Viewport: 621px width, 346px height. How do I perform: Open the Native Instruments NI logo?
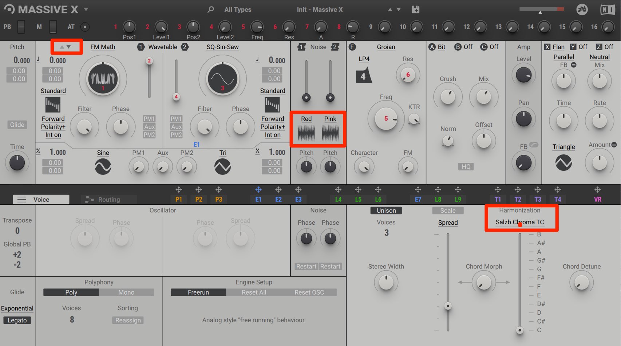click(x=607, y=9)
